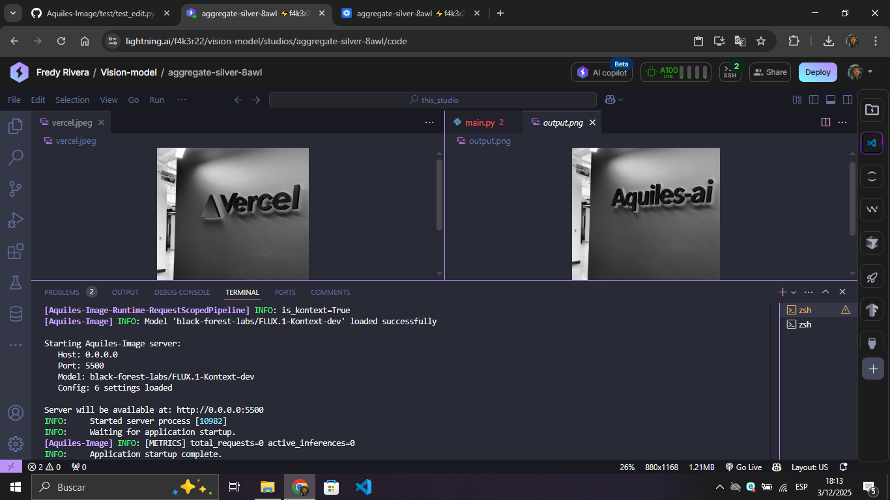Open the Search view in activity bar
Screen dimensions: 890x500
point(16,157)
